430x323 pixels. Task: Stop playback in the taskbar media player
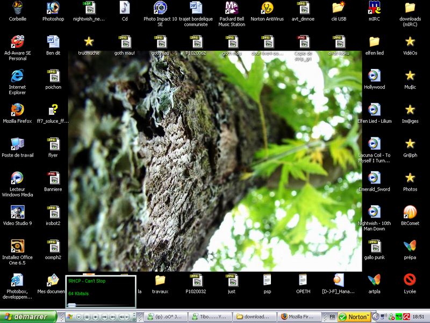click(x=96, y=317)
